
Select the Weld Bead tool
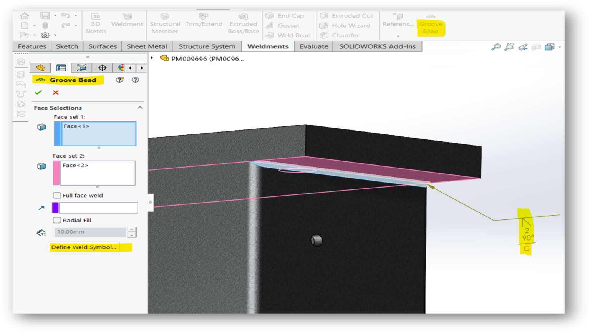[x=293, y=35]
